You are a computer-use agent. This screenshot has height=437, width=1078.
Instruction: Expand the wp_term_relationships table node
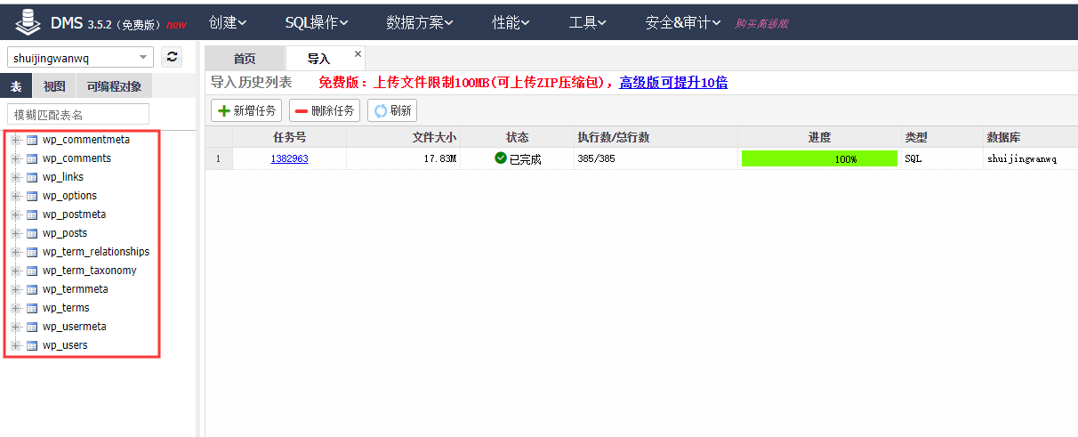click(16, 252)
